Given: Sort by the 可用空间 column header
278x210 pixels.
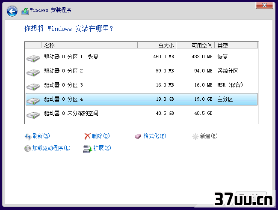Looking at the screenshot, I should click(195, 45).
